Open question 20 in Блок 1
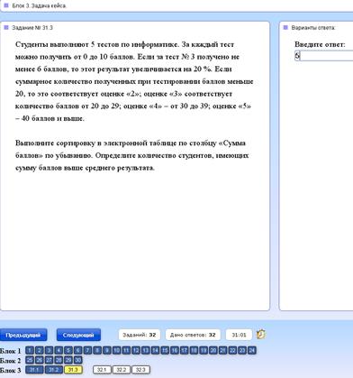353x378 pixels. (x=213, y=350)
